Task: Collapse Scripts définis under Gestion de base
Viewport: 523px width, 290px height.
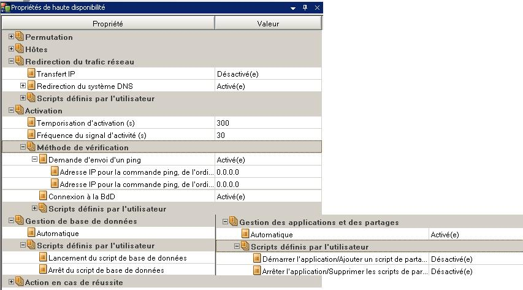Action: tap(23, 245)
